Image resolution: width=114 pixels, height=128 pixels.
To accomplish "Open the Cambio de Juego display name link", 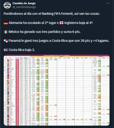I will 24,3.
